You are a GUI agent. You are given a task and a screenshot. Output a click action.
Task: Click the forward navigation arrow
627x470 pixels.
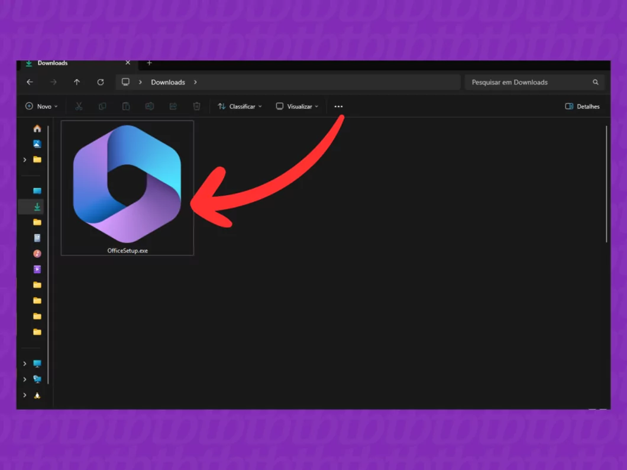pos(53,82)
